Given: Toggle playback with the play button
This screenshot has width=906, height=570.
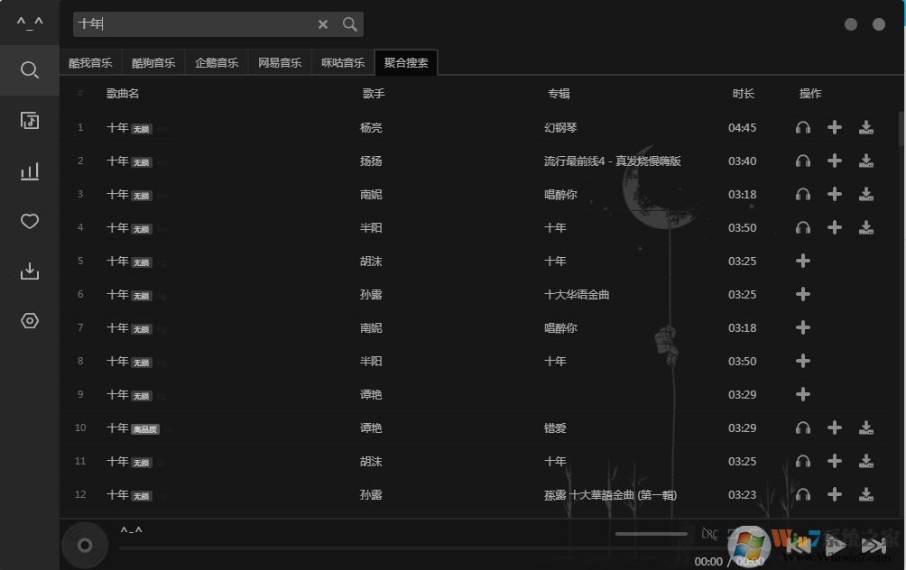Looking at the screenshot, I should (x=835, y=545).
